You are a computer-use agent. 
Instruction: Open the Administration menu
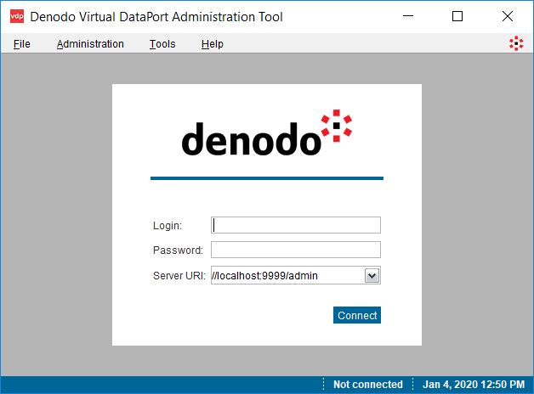pos(90,44)
